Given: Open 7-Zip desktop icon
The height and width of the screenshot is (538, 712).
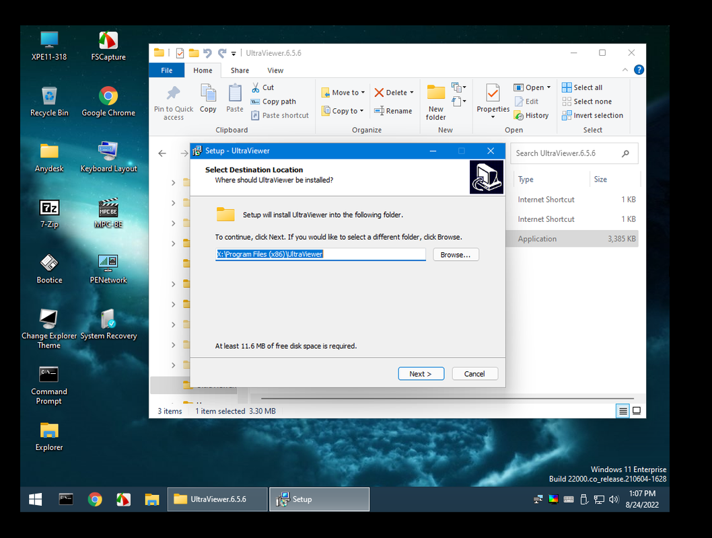Looking at the screenshot, I should pyautogui.click(x=49, y=213).
